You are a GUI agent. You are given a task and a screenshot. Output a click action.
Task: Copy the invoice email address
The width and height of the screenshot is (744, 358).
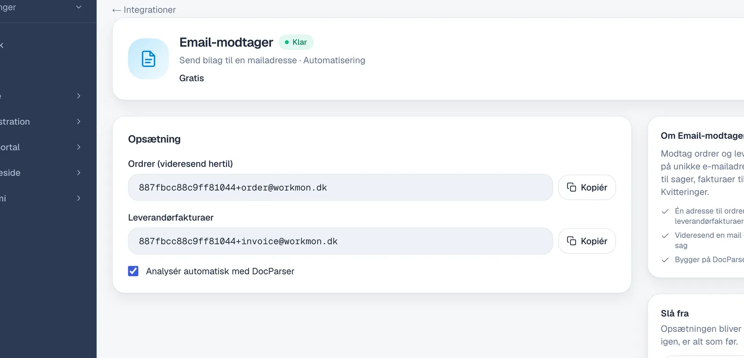tap(587, 241)
